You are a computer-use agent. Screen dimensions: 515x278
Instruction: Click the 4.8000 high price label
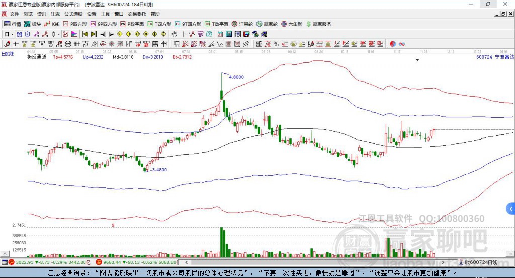pyautogui.click(x=236, y=77)
